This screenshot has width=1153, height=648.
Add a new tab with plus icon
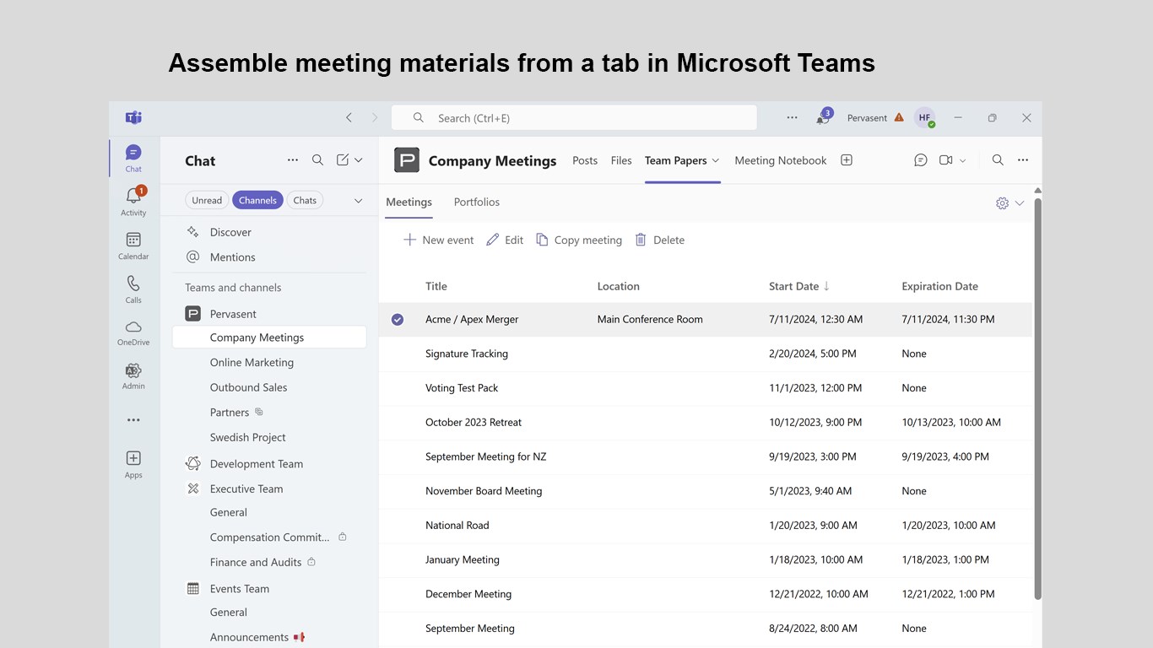point(847,160)
